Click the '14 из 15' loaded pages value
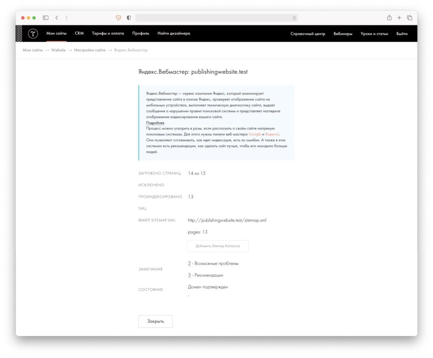This screenshot has height=358, width=433. pos(197,173)
